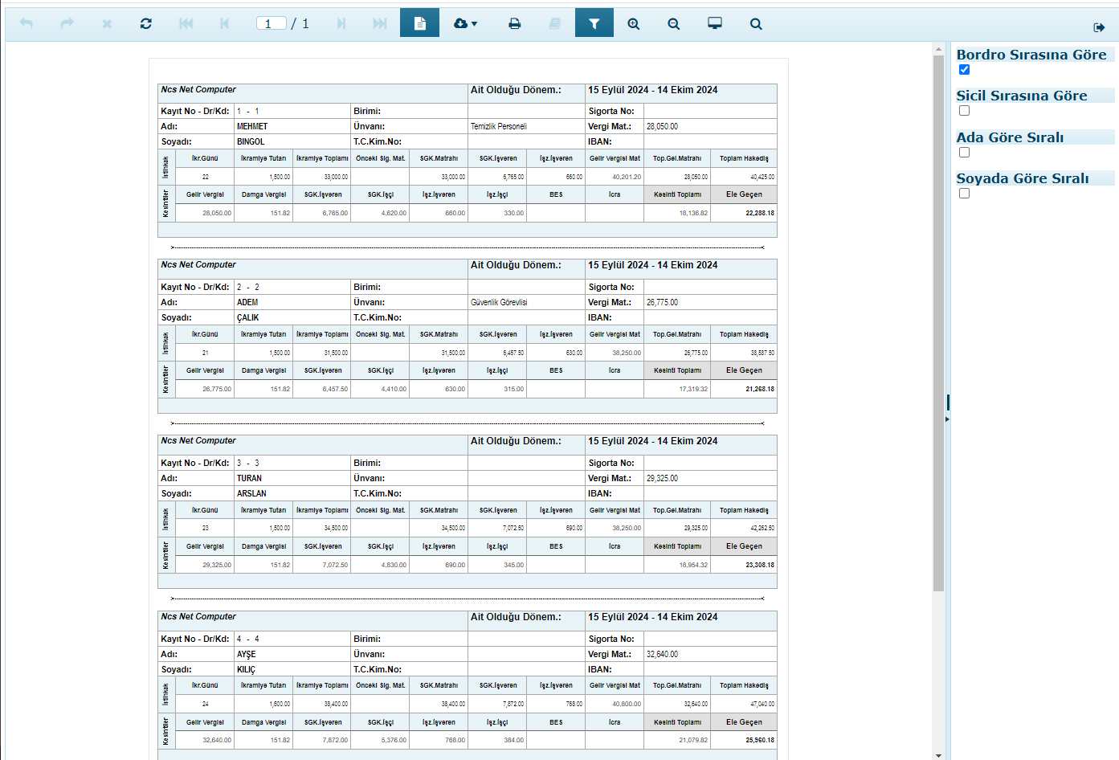Click the Güvenlik Görevlisi title text
1119x760 pixels.
499,302
